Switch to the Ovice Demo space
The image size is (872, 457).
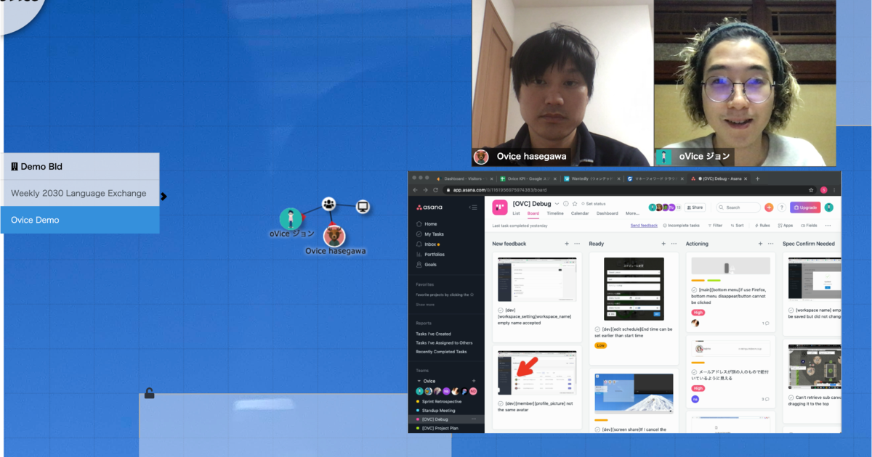coord(80,220)
